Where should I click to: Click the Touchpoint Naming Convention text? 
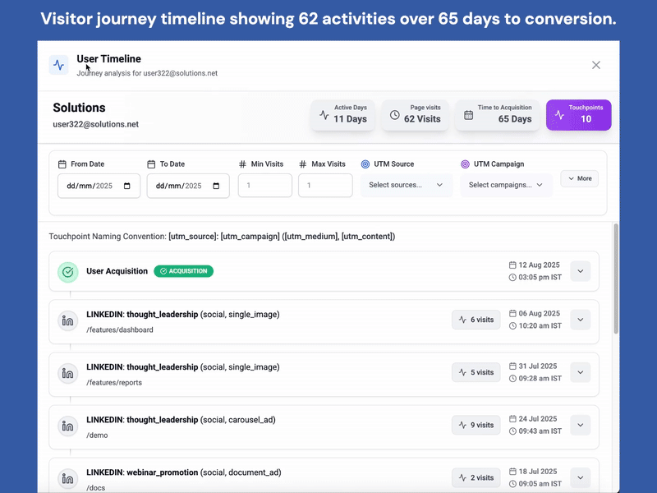click(x=222, y=237)
